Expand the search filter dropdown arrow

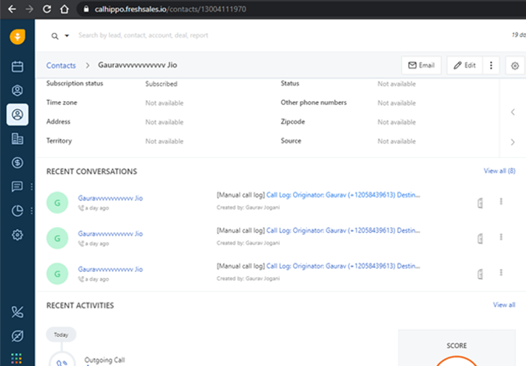pyautogui.click(x=67, y=35)
